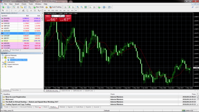Increase trade volume with right stepper
This screenshot has height=112, width=199.
63,16
